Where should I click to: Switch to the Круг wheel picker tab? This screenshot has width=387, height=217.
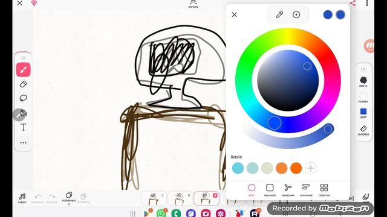point(252,190)
